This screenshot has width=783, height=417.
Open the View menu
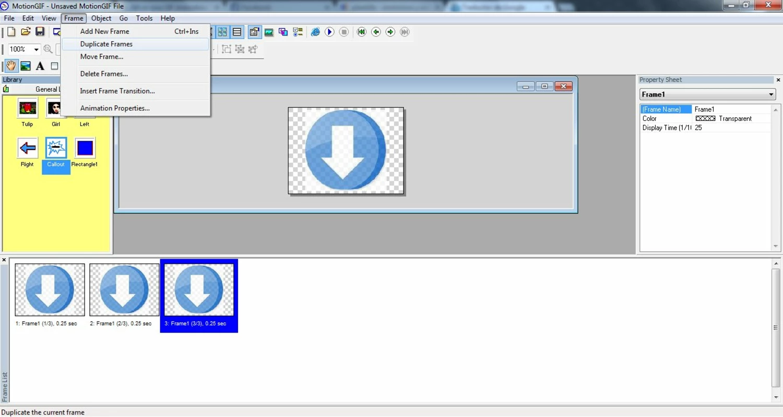click(x=49, y=18)
